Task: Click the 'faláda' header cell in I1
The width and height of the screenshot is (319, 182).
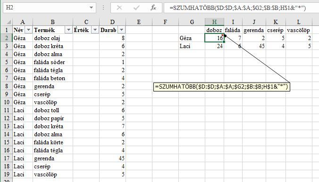Action: 233,30
